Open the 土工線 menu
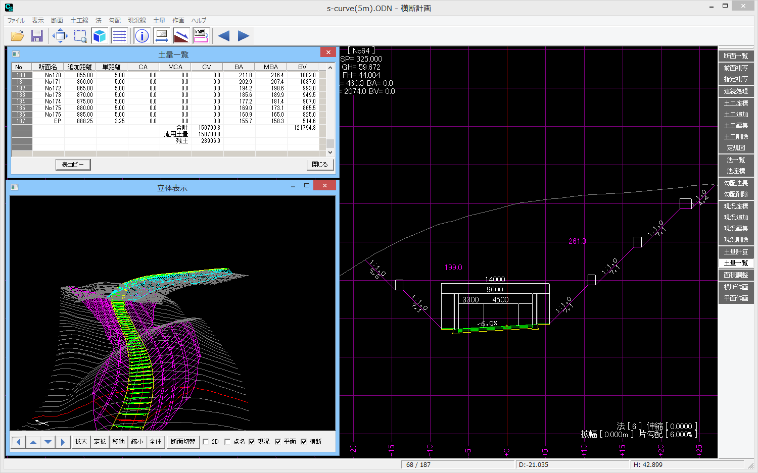 [x=79, y=21]
